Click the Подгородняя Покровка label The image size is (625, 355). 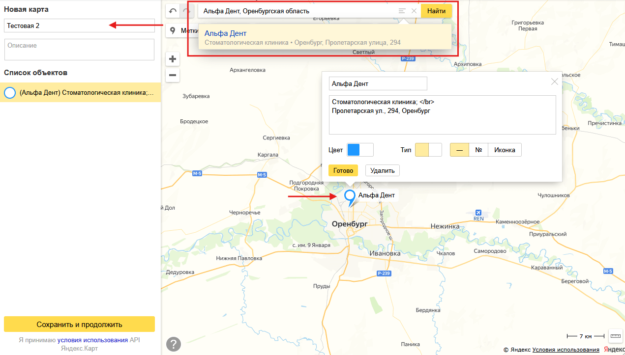tap(306, 186)
